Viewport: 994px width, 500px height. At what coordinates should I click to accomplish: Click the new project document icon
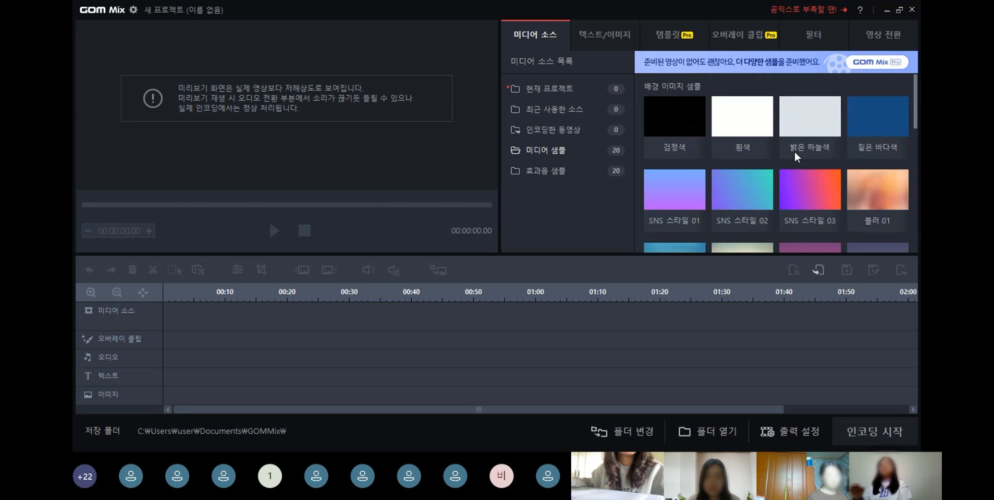pyautogui.click(x=793, y=270)
